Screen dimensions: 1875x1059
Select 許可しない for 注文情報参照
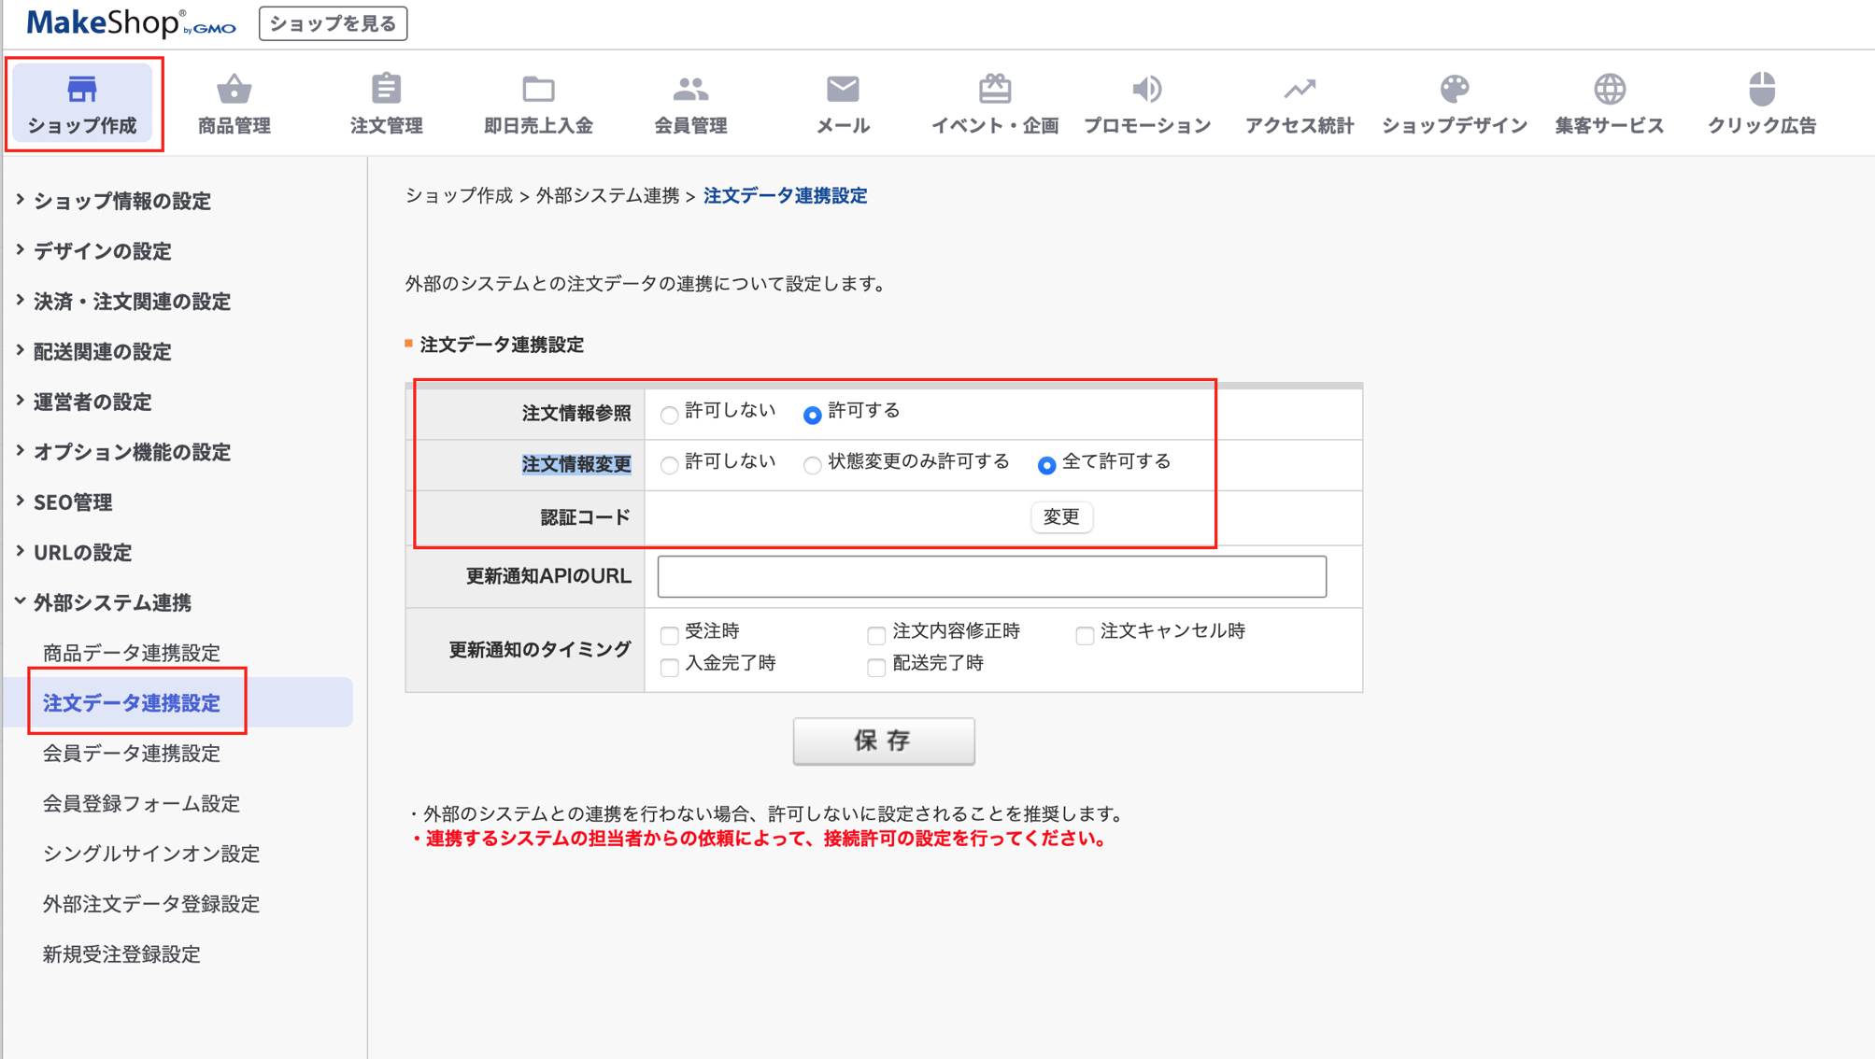(669, 413)
